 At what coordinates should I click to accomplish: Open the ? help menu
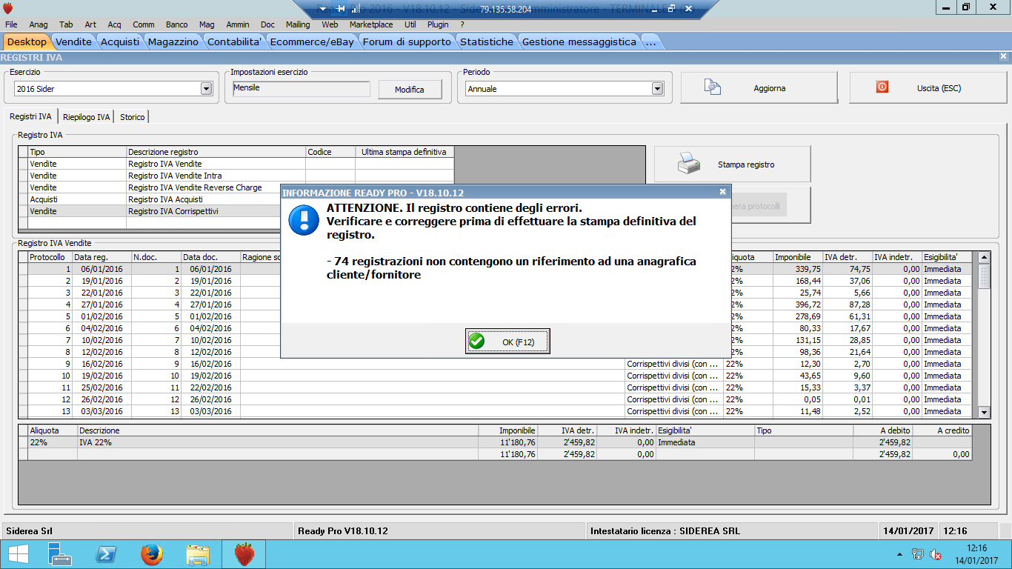click(x=462, y=24)
